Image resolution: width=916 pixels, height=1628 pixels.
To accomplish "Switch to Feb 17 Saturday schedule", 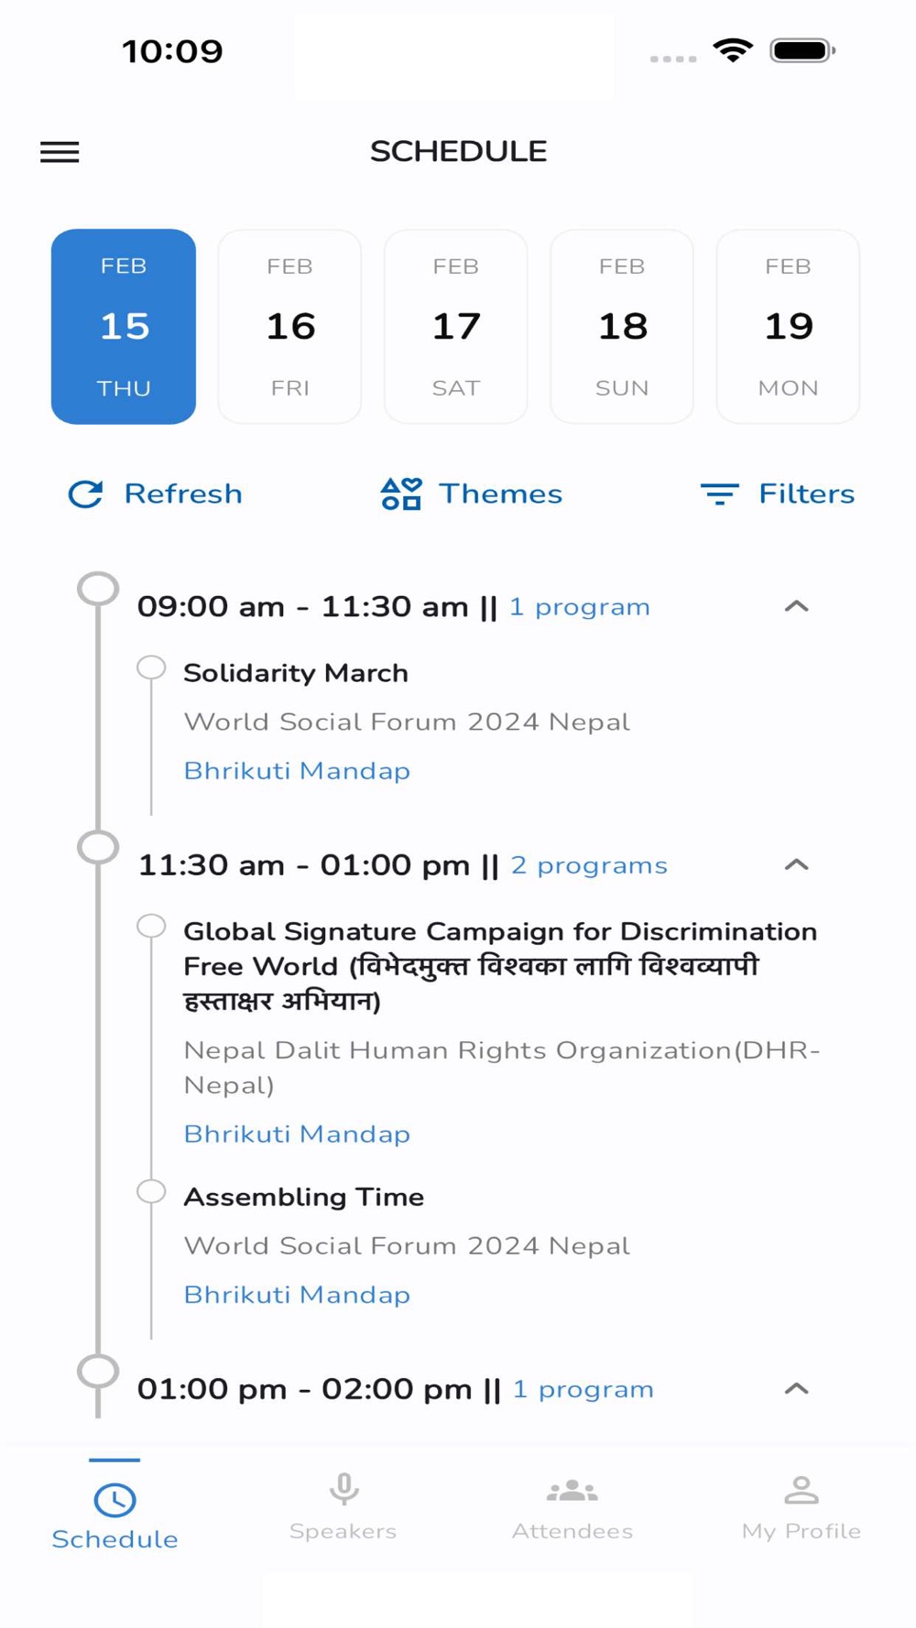I will click(x=456, y=327).
